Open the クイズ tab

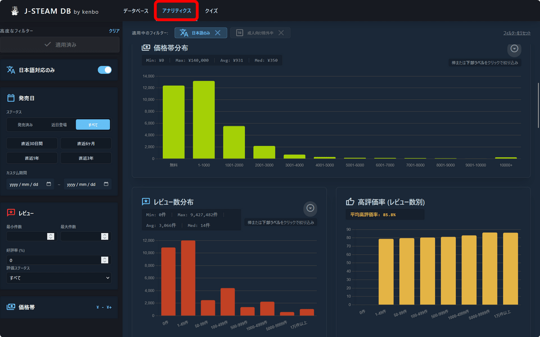click(x=211, y=11)
